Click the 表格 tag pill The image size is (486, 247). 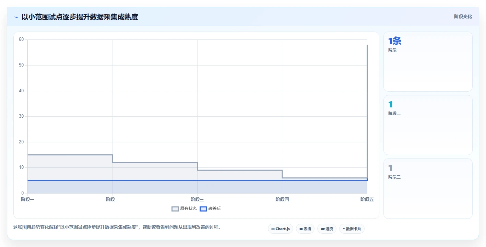pos(305,229)
